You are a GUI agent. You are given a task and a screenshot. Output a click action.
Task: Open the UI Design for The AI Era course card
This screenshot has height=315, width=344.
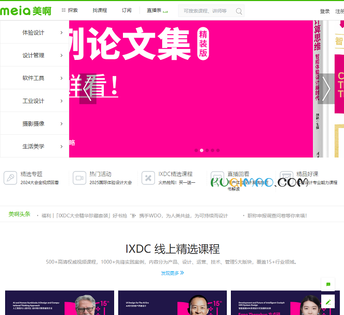pyautogui.click(x=173, y=303)
